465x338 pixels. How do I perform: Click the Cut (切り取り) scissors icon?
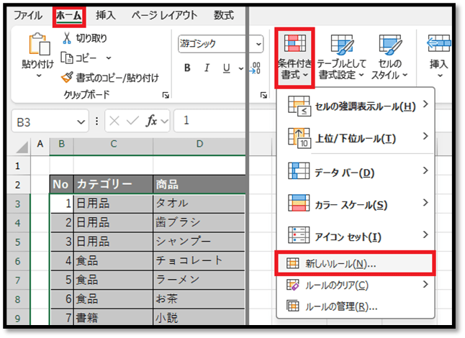(68, 38)
